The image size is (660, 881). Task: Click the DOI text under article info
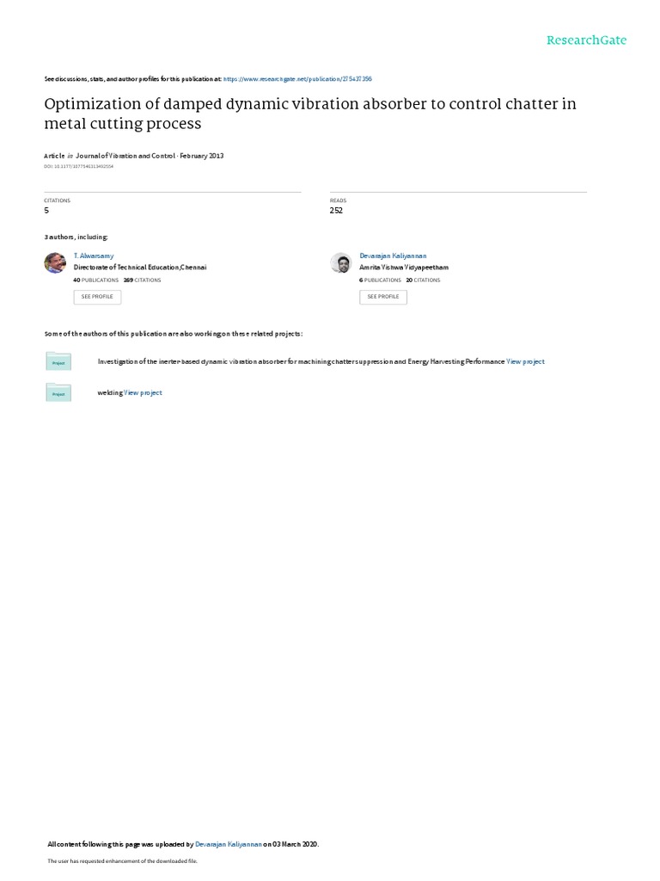[x=78, y=166]
